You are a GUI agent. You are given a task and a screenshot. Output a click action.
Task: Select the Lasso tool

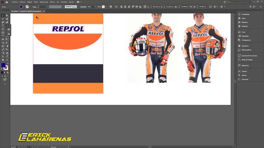[7, 19]
